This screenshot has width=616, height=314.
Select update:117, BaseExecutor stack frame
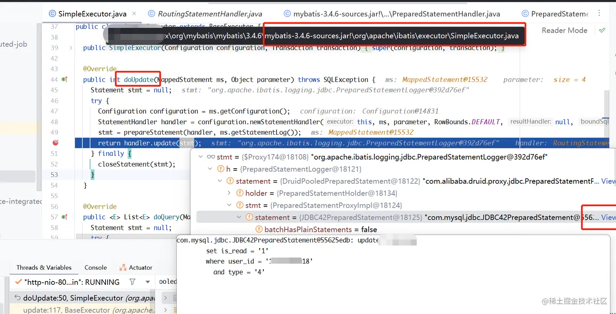click(x=83, y=310)
